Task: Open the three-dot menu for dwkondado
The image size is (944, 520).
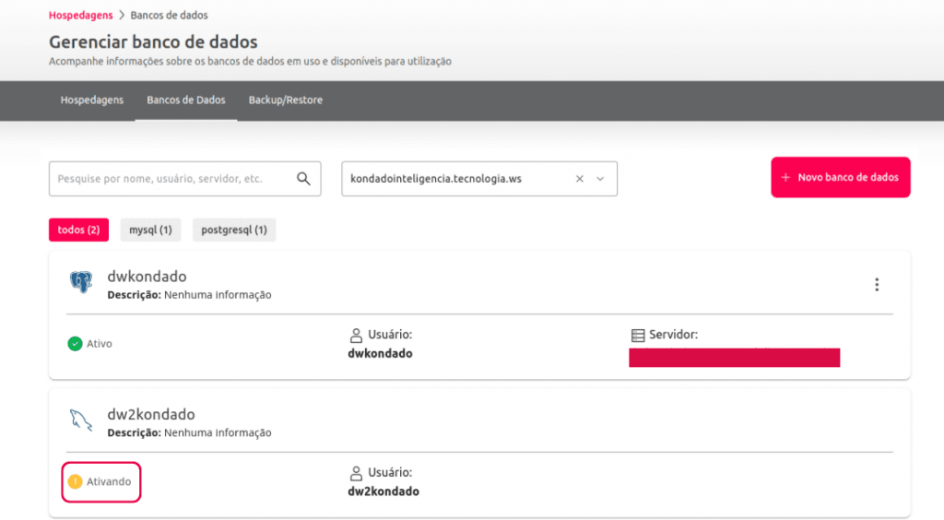Action: tap(877, 285)
